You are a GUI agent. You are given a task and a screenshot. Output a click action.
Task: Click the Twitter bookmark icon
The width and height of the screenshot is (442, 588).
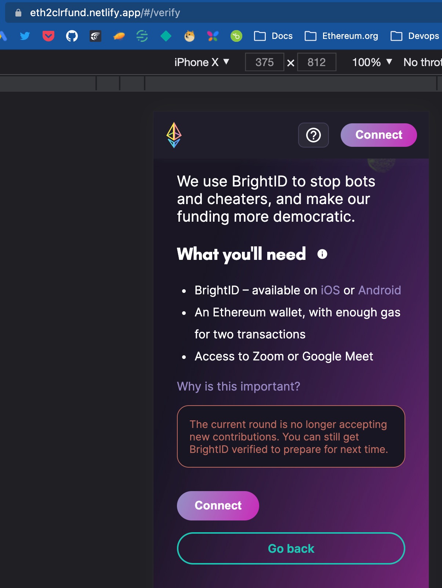click(x=25, y=36)
